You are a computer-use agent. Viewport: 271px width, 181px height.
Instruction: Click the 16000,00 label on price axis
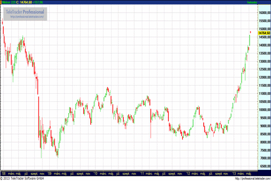point(264,13)
